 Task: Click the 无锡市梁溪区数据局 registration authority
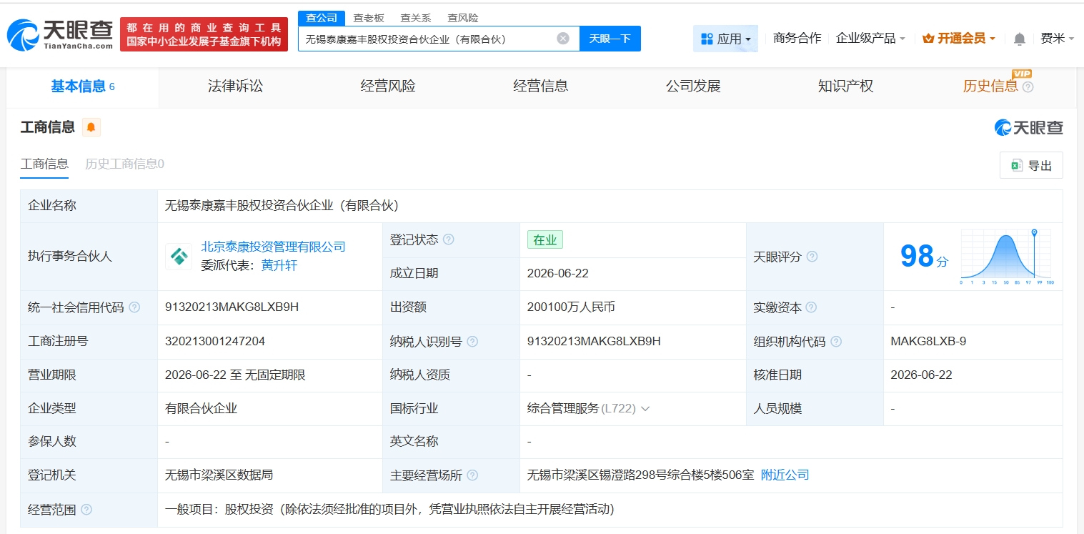[219, 475]
